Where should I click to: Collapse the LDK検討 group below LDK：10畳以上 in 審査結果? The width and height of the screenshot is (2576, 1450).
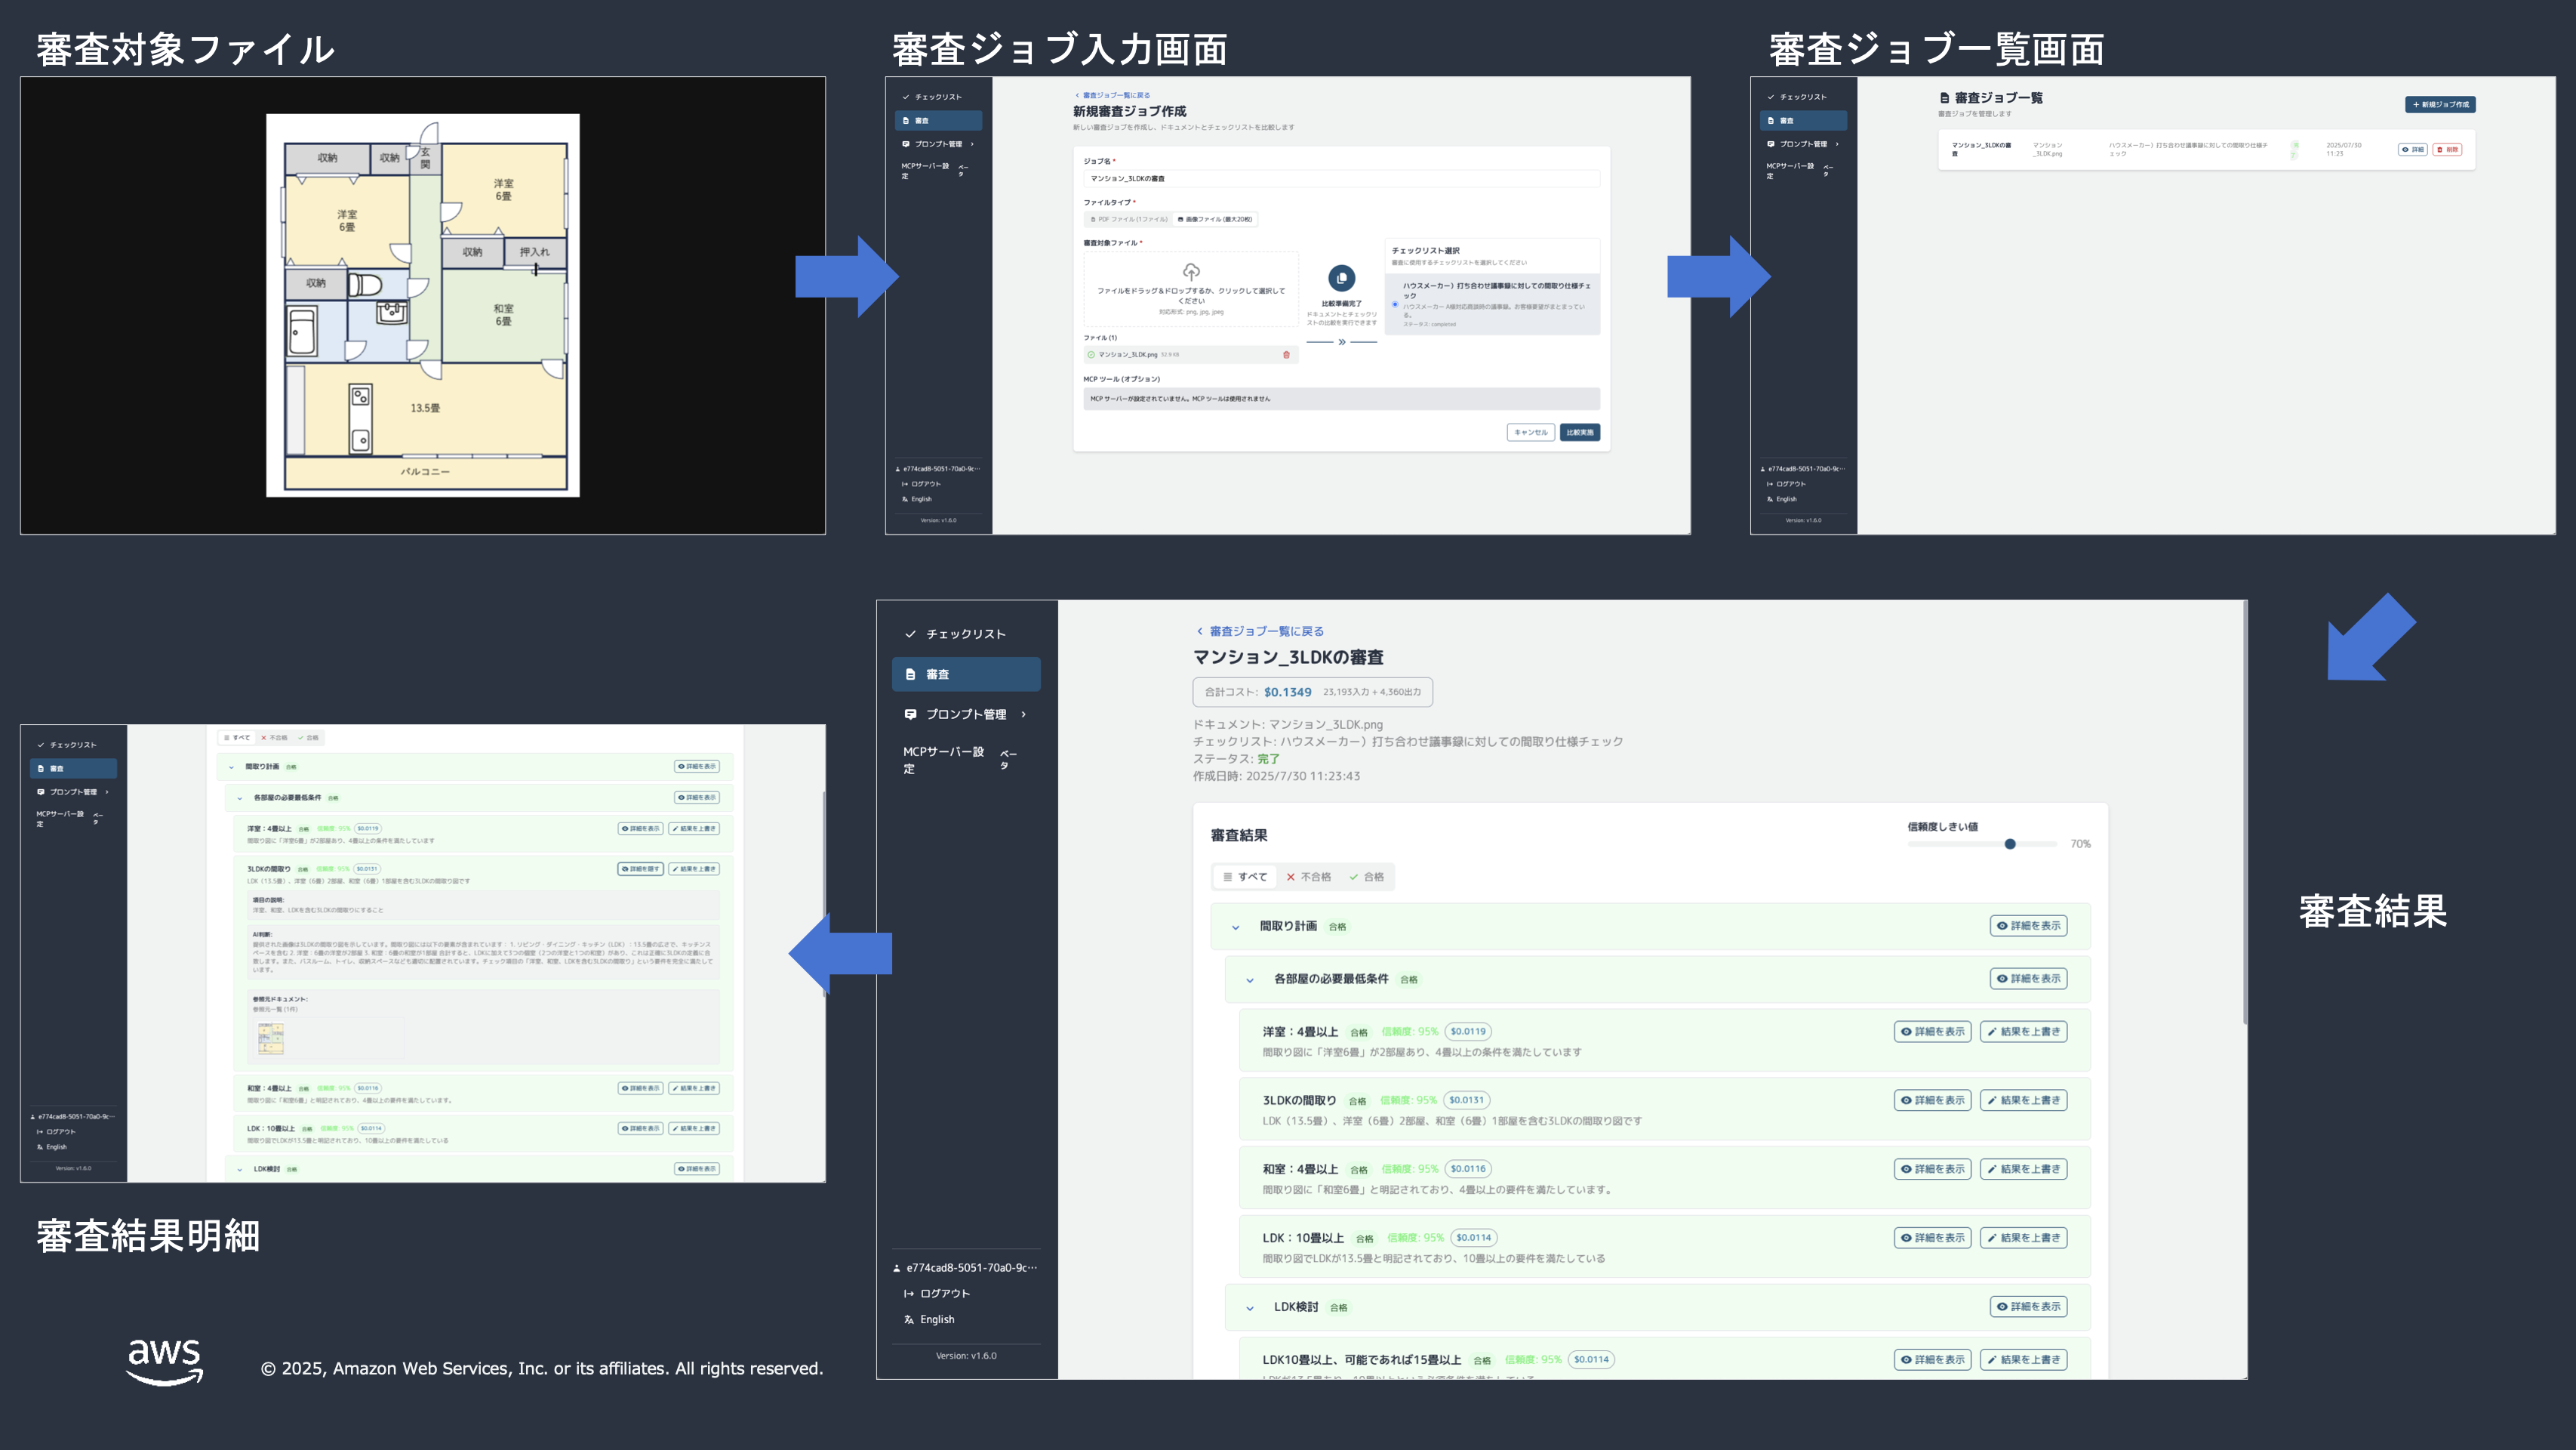click(1250, 1308)
